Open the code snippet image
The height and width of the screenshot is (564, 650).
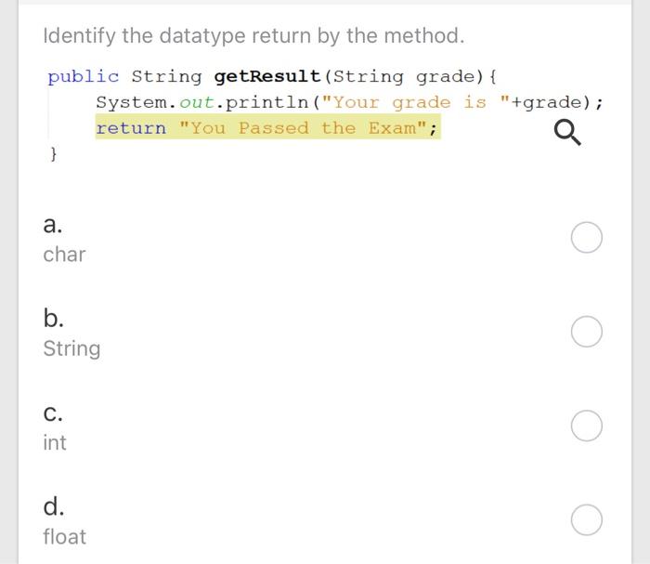tap(325, 115)
